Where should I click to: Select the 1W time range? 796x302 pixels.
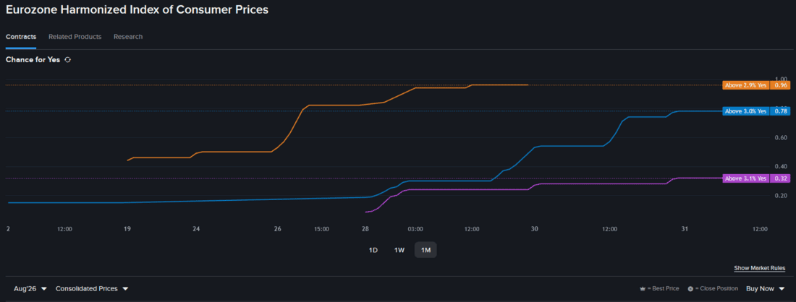pyautogui.click(x=399, y=250)
